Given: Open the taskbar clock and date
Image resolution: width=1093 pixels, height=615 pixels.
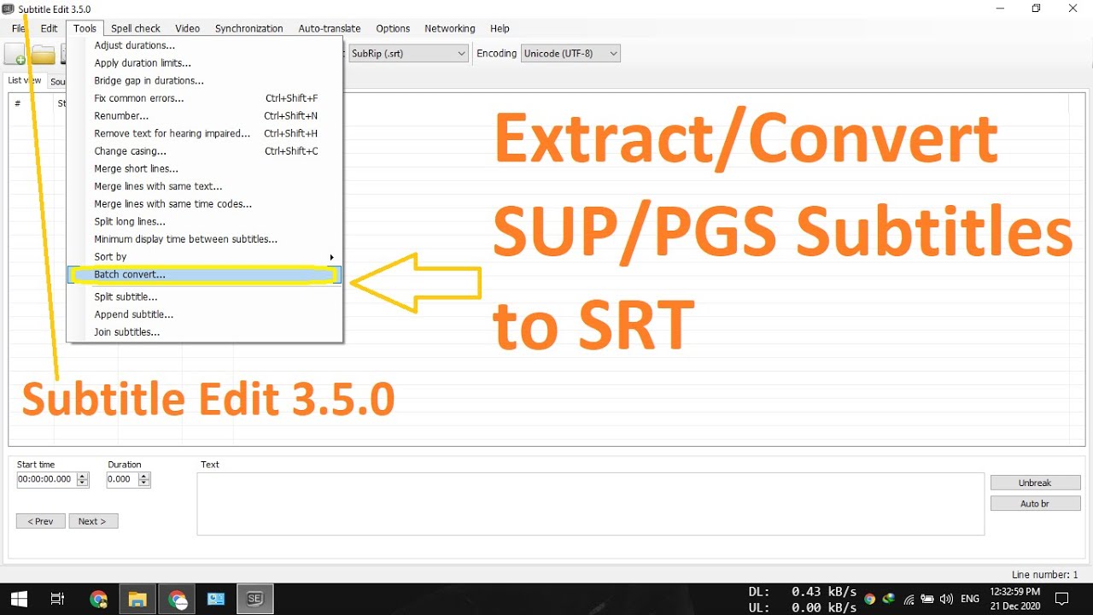Looking at the screenshot, I should coord(1014,599).
